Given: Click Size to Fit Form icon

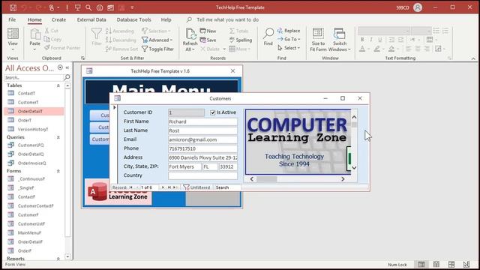Looking at the screenshot, I should click(318, 33).
